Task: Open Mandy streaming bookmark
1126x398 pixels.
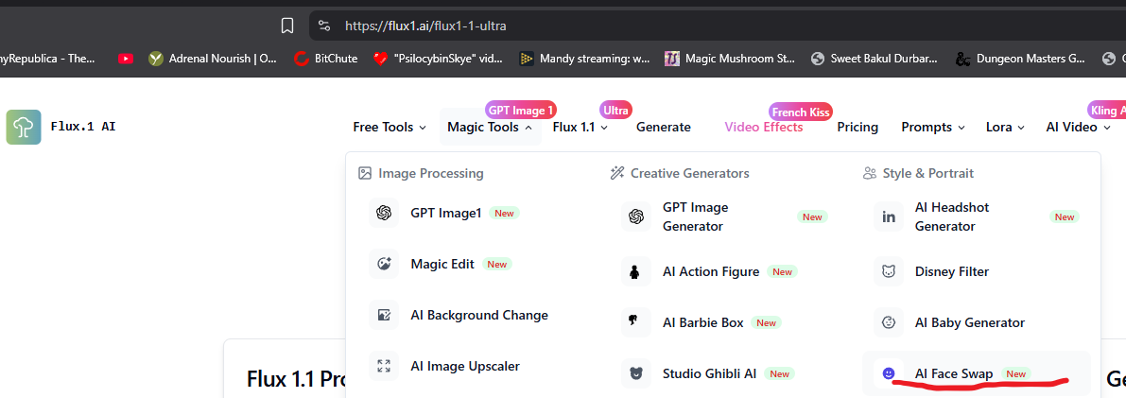Action: coord(584,59)
